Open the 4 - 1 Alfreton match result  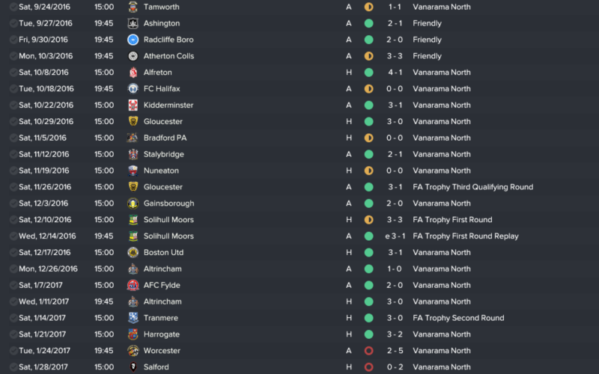395,73
